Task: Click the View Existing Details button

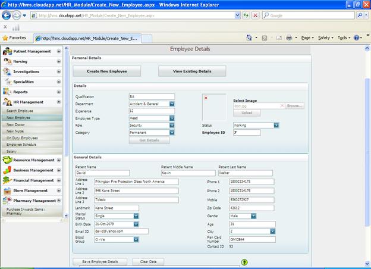Action: [x=191, y=71]
